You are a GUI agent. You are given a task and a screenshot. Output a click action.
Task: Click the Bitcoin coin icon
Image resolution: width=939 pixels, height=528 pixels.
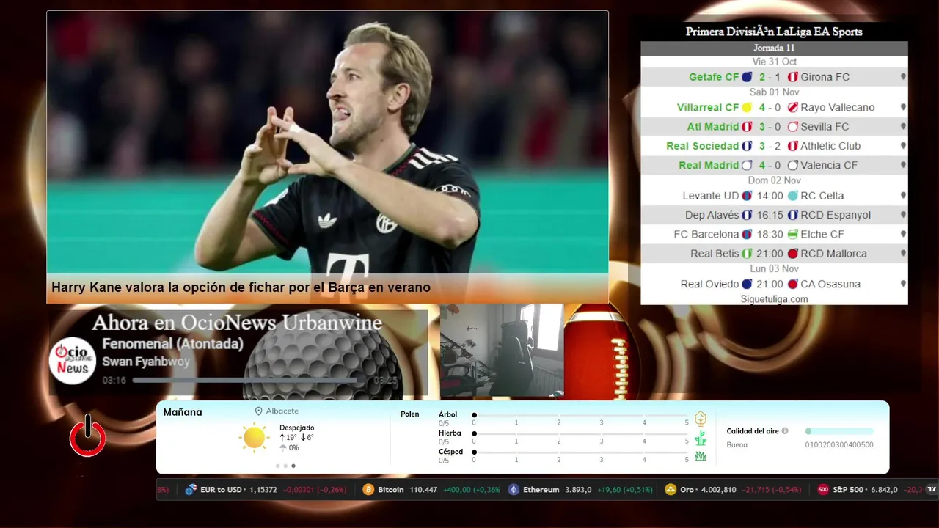(368, 490)
